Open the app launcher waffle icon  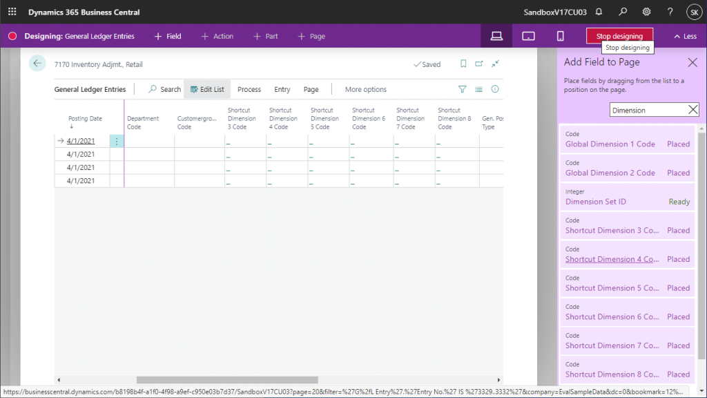tap(12, 12)
